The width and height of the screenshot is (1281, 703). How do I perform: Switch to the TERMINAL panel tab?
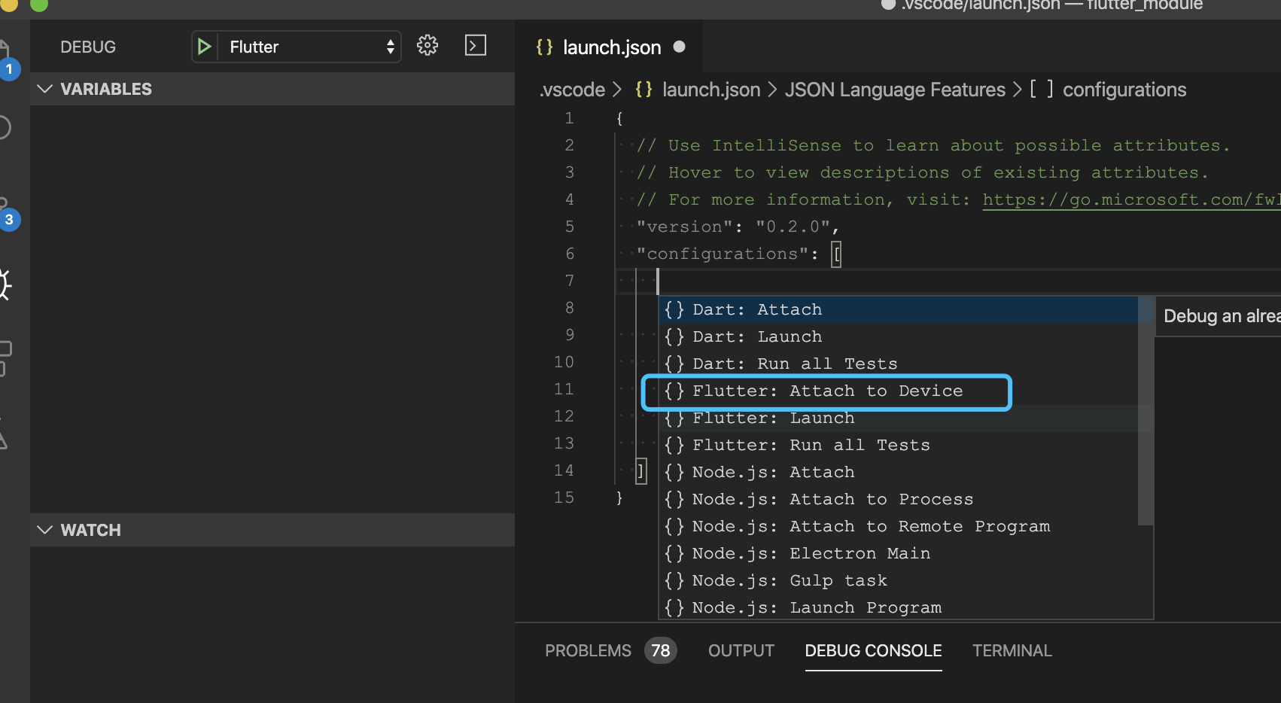point(1012,650)
